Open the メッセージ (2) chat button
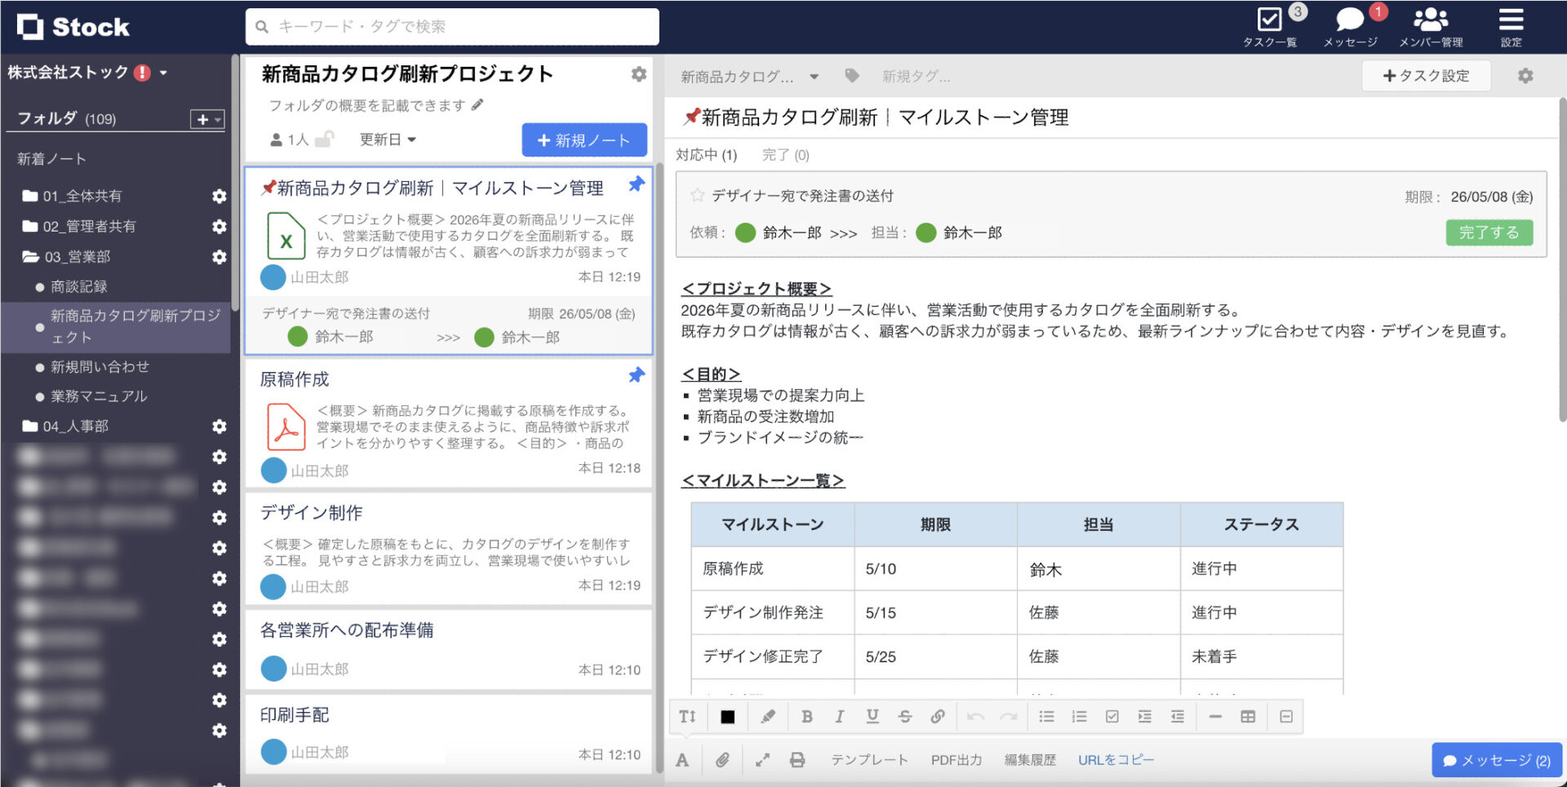1567x787 pixels. (x=1497, y=760)
